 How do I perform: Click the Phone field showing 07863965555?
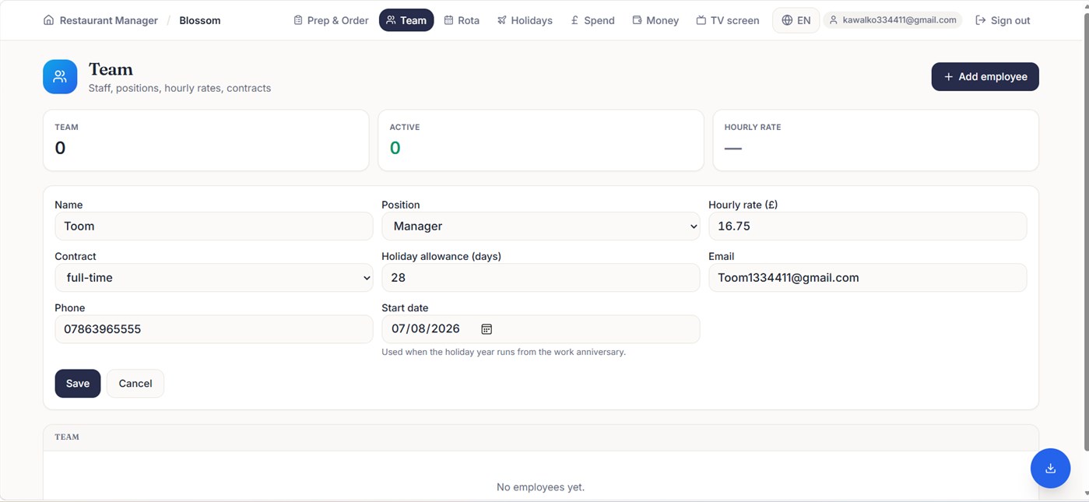(214, 329)
